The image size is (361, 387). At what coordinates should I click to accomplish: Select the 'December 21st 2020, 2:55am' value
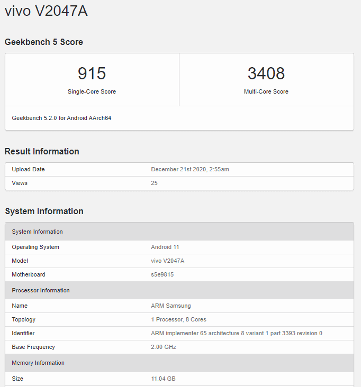[x=190, y=169]
